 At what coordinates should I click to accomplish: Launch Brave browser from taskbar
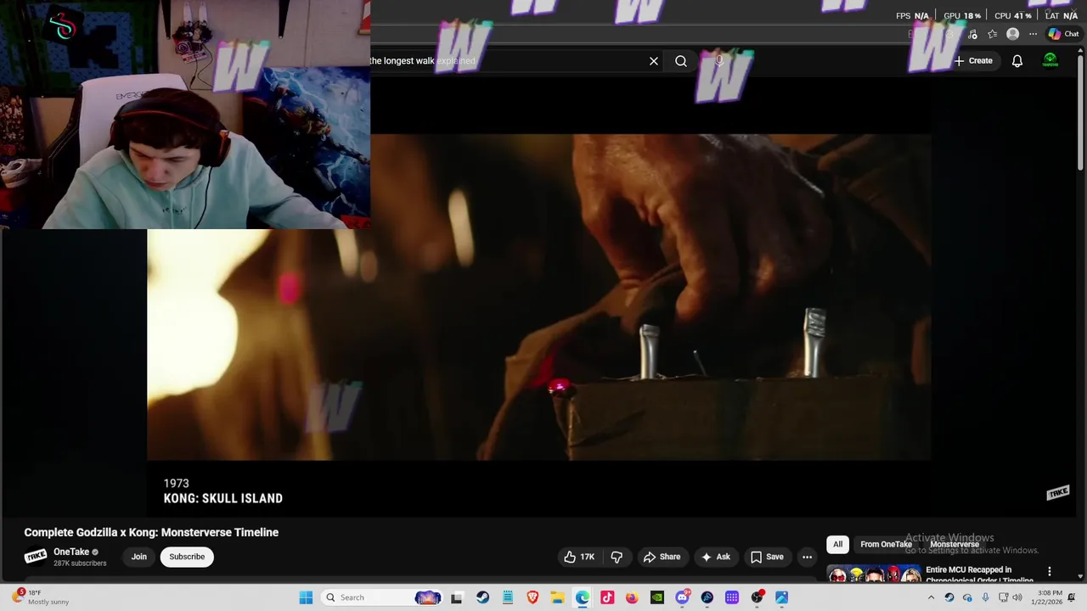point(532,597)
